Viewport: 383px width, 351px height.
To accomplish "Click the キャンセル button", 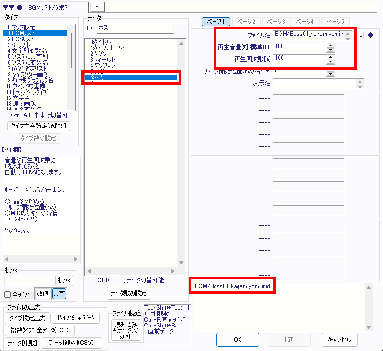I will [339, 339].
